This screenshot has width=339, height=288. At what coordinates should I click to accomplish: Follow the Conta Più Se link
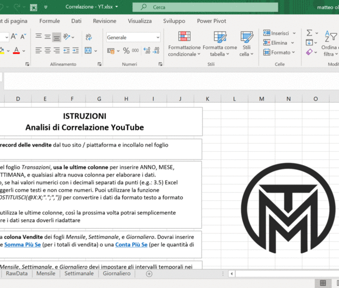coord(131,245)
